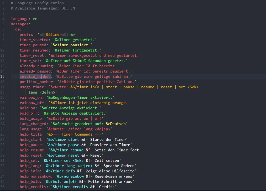Click the 'help_set' key
Image resolution: width=266 pixels, height=191 pixels.
coord(29,160)
